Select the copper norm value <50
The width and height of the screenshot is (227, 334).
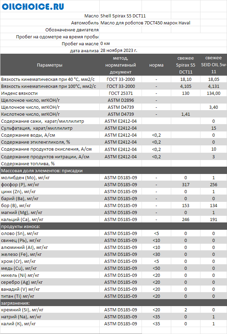(156, 268)
